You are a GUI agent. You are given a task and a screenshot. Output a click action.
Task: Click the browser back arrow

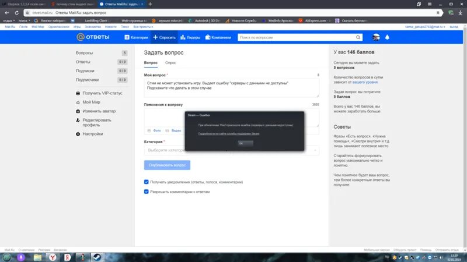click(7, 13)
